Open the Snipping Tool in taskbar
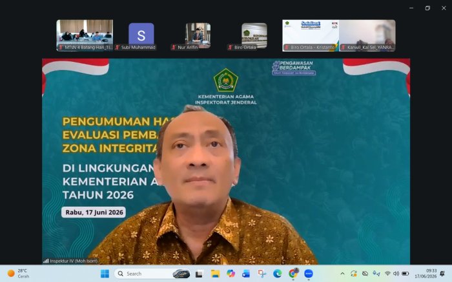This screenshot has height=282, width=452. click(x=262, y=274)
